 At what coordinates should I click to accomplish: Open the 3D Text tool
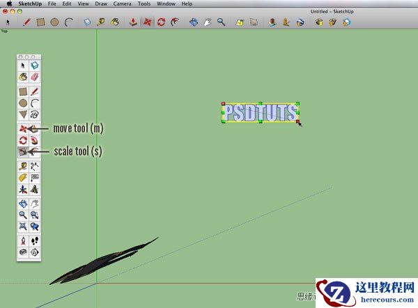coord(35,190)
